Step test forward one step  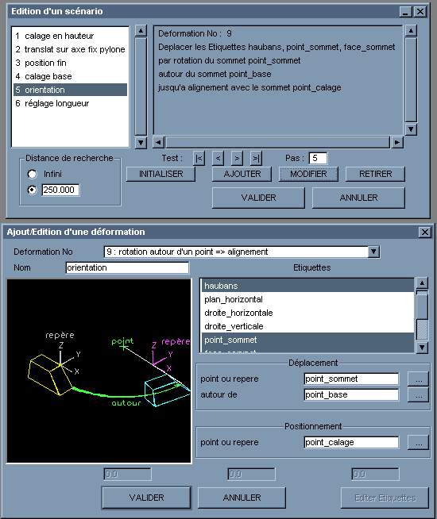237,158
